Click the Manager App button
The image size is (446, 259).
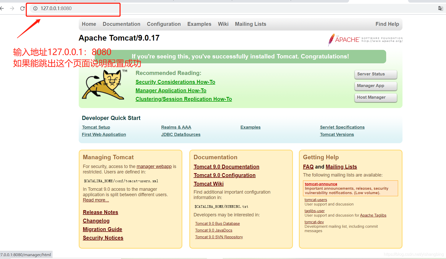376,86
